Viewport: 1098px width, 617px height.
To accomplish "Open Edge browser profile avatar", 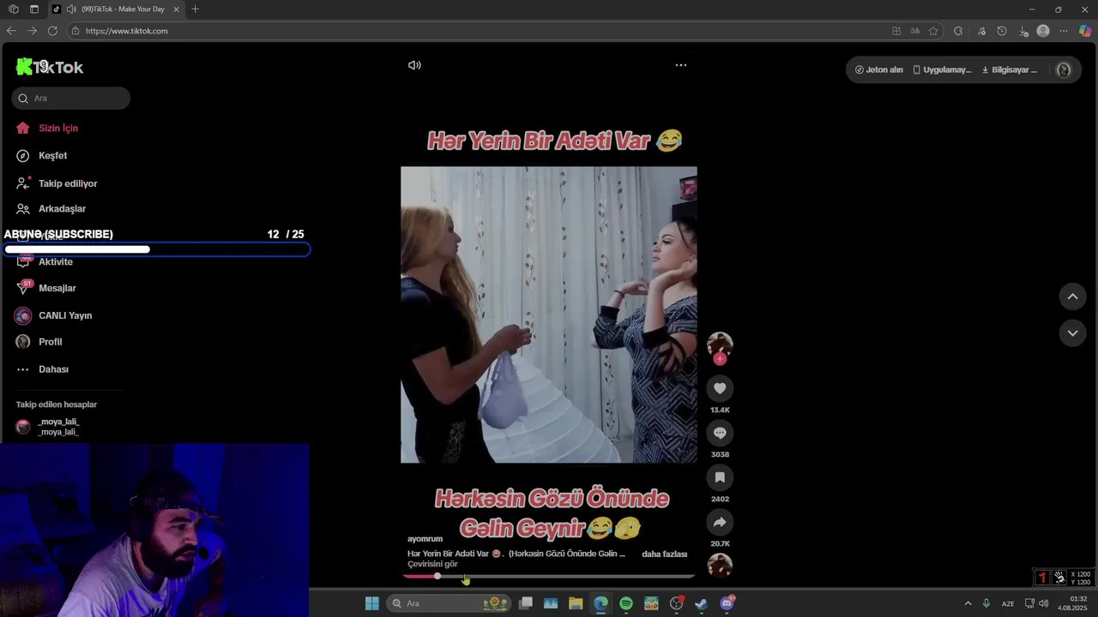I will click(x=1043, y=31).
